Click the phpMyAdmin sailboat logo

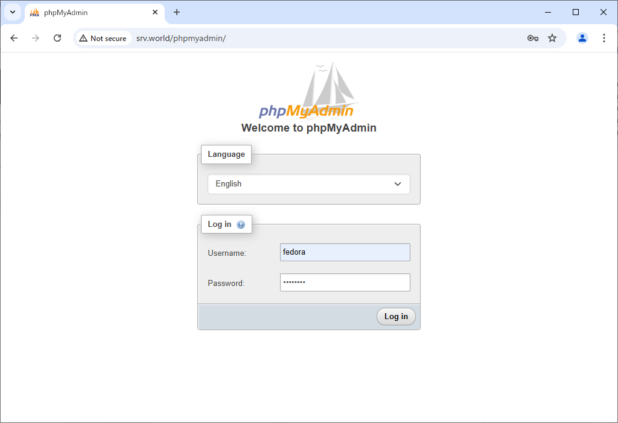click(x=309, y=91)
